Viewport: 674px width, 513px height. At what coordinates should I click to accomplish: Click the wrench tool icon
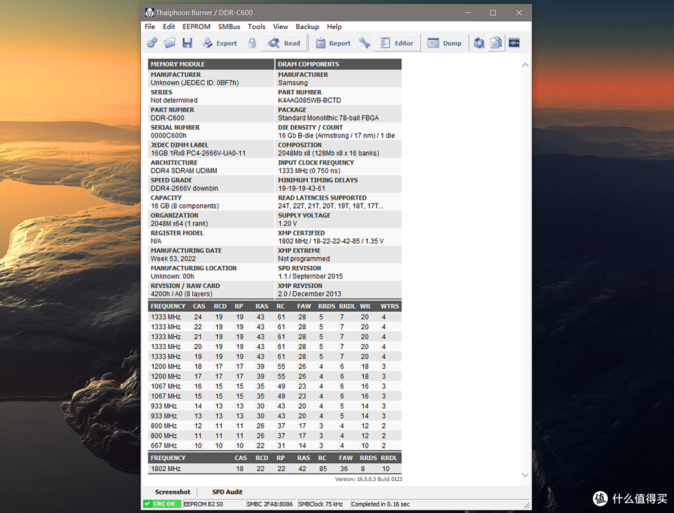[364, 43]
